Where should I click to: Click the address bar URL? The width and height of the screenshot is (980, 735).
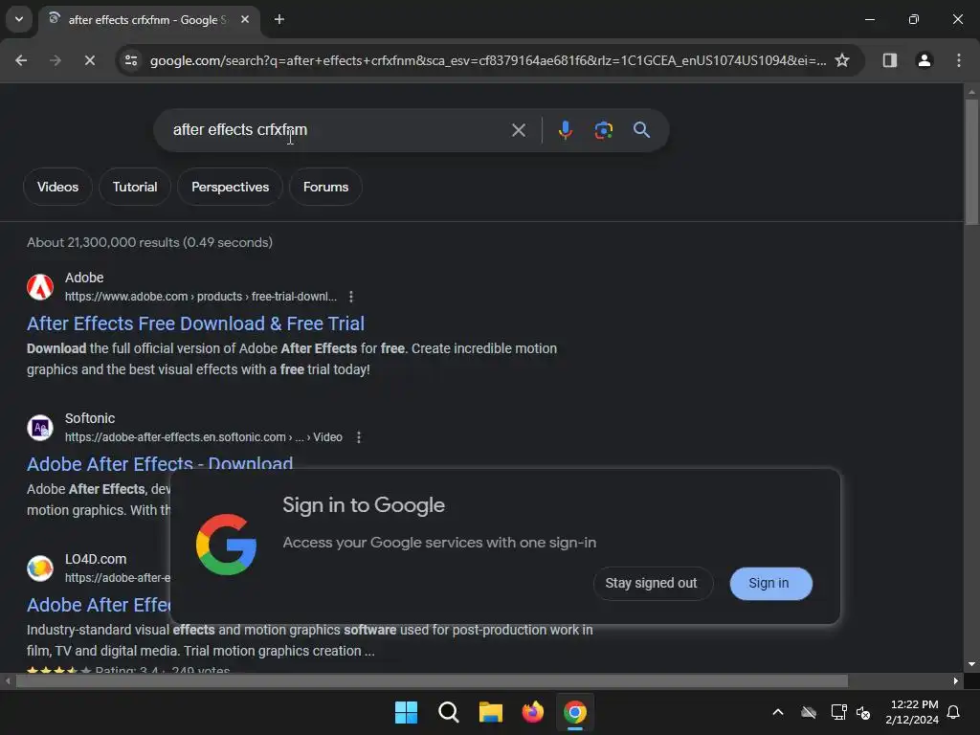point(488,60)
